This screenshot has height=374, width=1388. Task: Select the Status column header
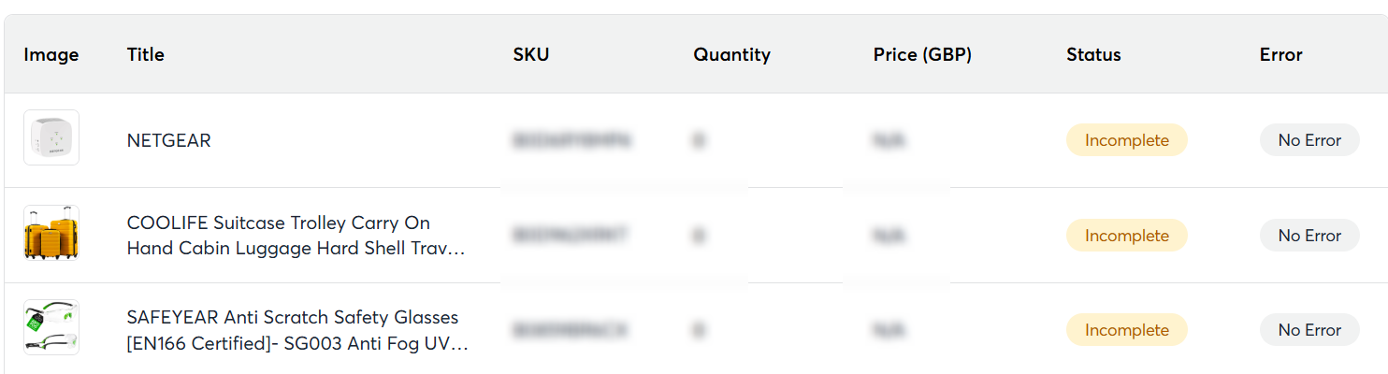pos(1093,54)
